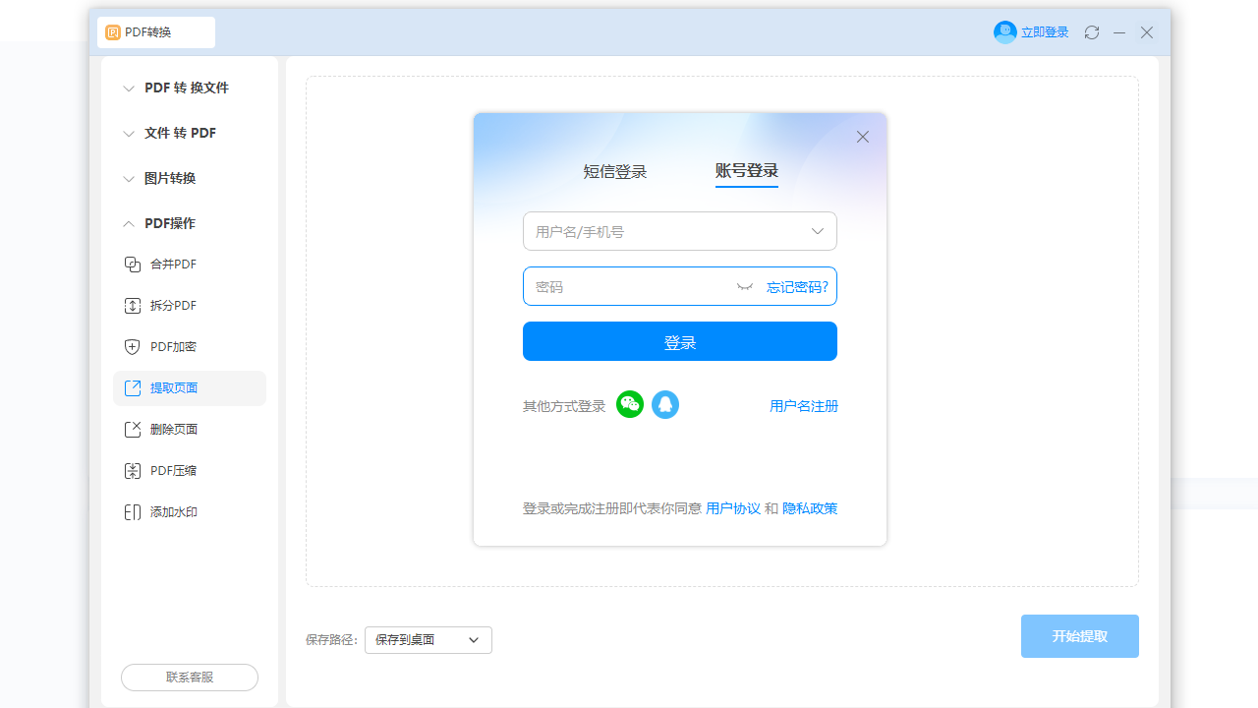Switch to the 短信登录 tab
Viewport: 1258px width, 708px height.
point(615,171)
